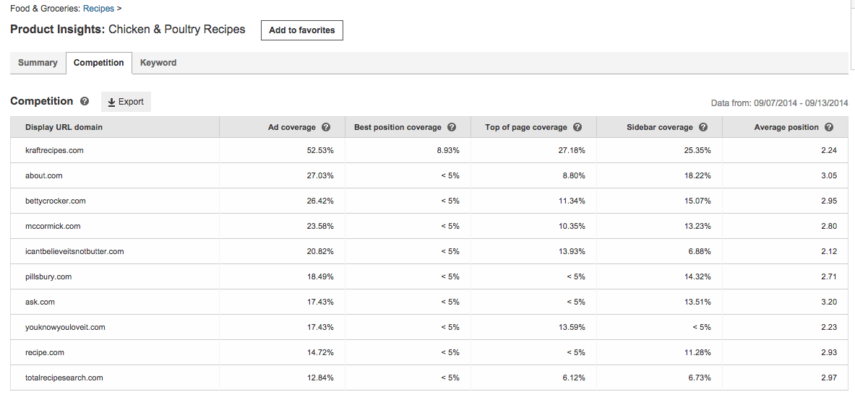Click help icon next to Competition heading

click(85, 102)
